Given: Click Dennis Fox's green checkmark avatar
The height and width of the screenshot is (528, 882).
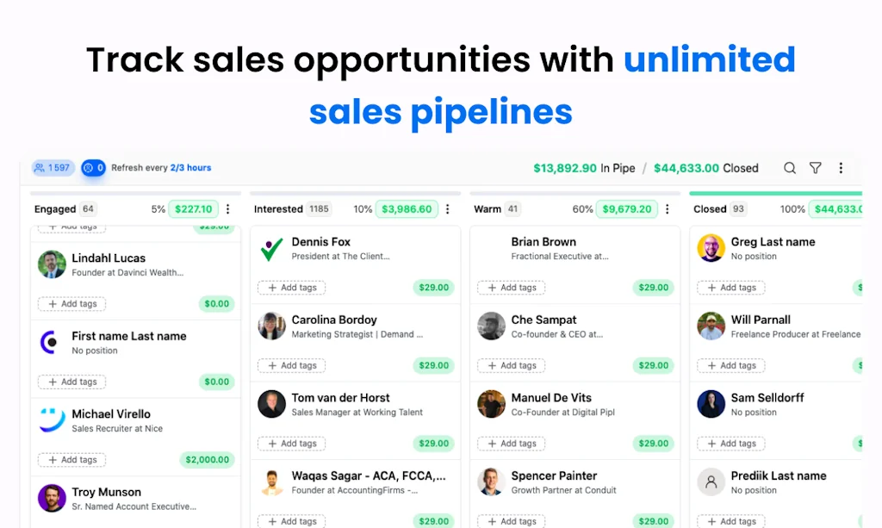Looking at the screenshot, I should (271, 249).
